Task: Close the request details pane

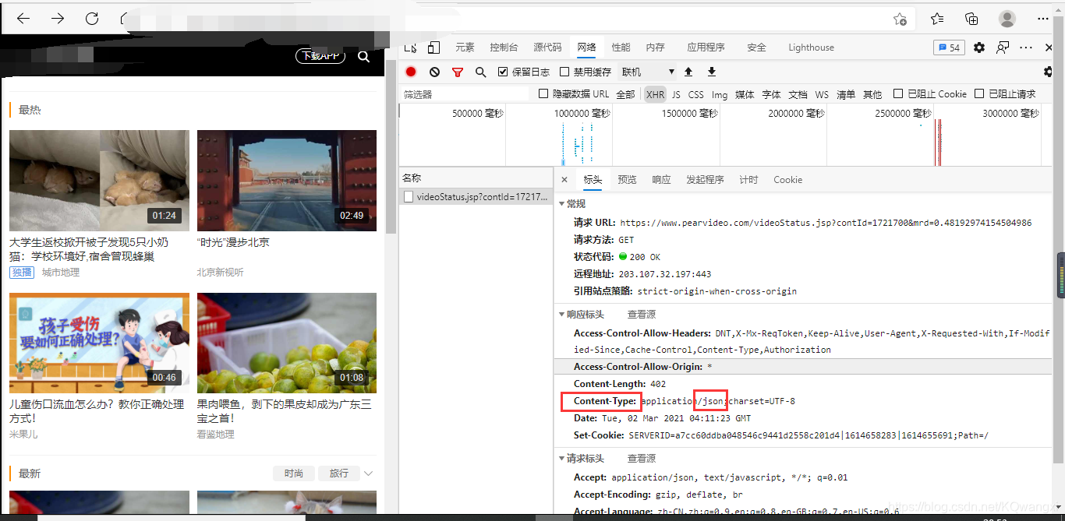Action: [x=564, y=180]
